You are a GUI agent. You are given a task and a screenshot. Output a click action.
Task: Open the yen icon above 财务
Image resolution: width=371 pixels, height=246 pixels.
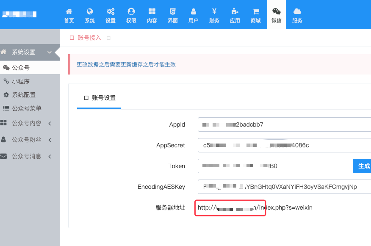(x=214, y=11)
